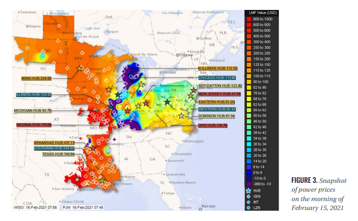Image resolution: width=358 pixels, height=221 pixels.
Task: Click the LMP Value (USD) legend title
Action: tap(262, 13)
